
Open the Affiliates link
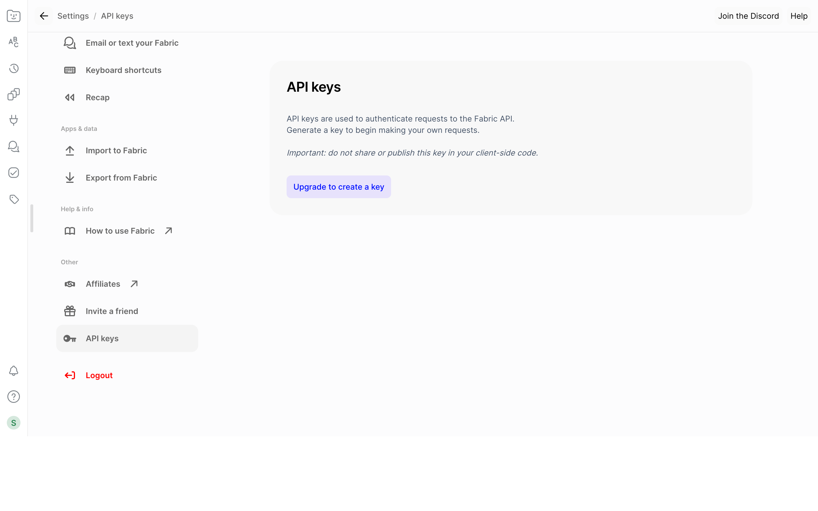127,284
